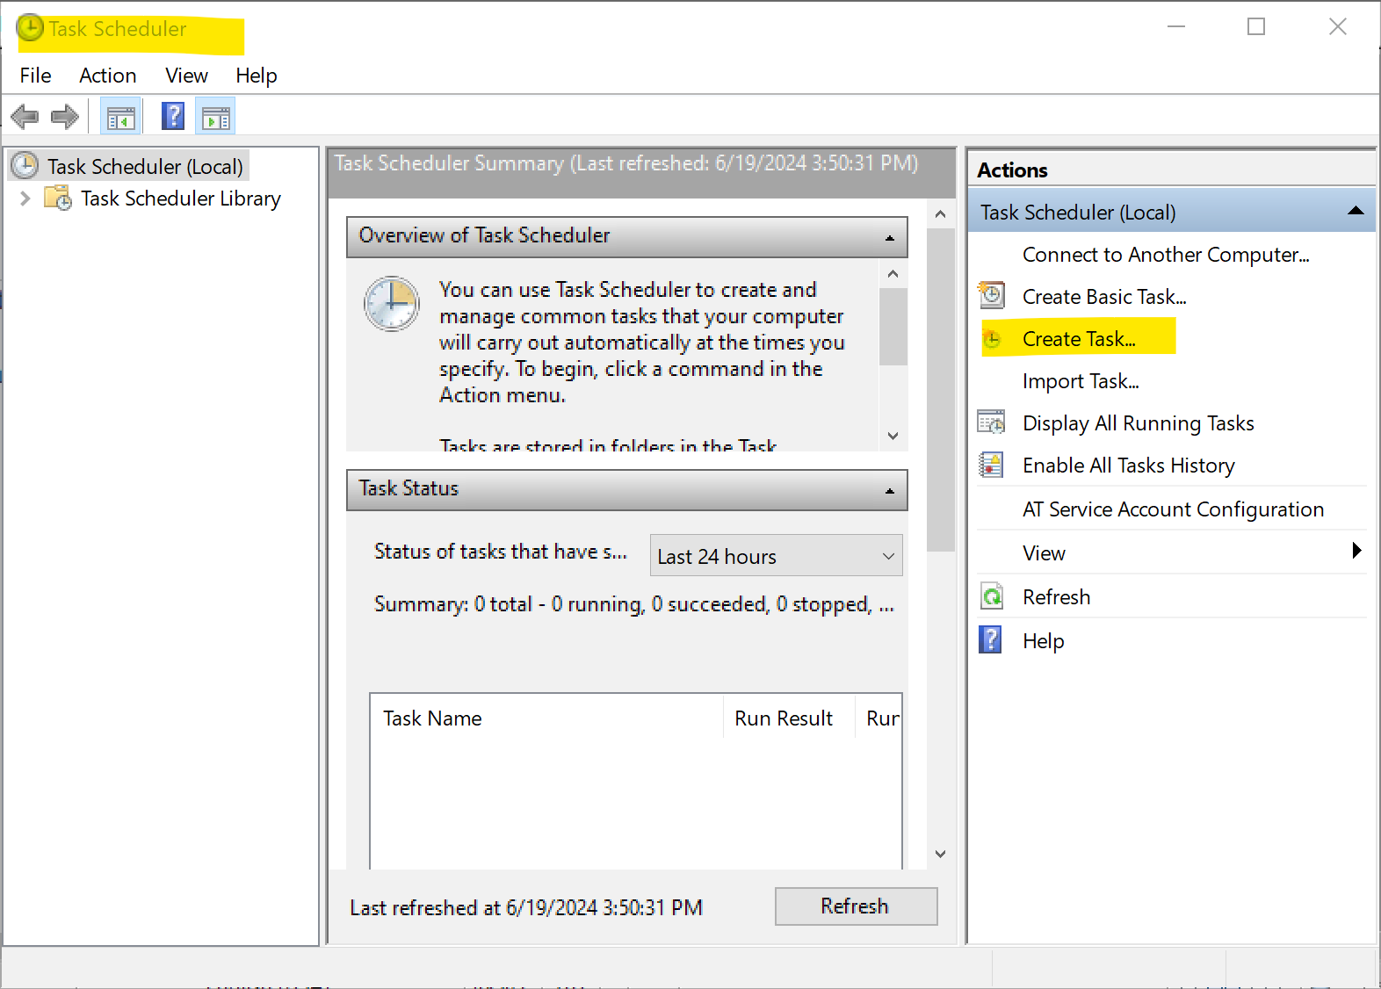Close the Task Scheduler window
Viewport: 1381px width, 989px height.
coord(1338,26)
